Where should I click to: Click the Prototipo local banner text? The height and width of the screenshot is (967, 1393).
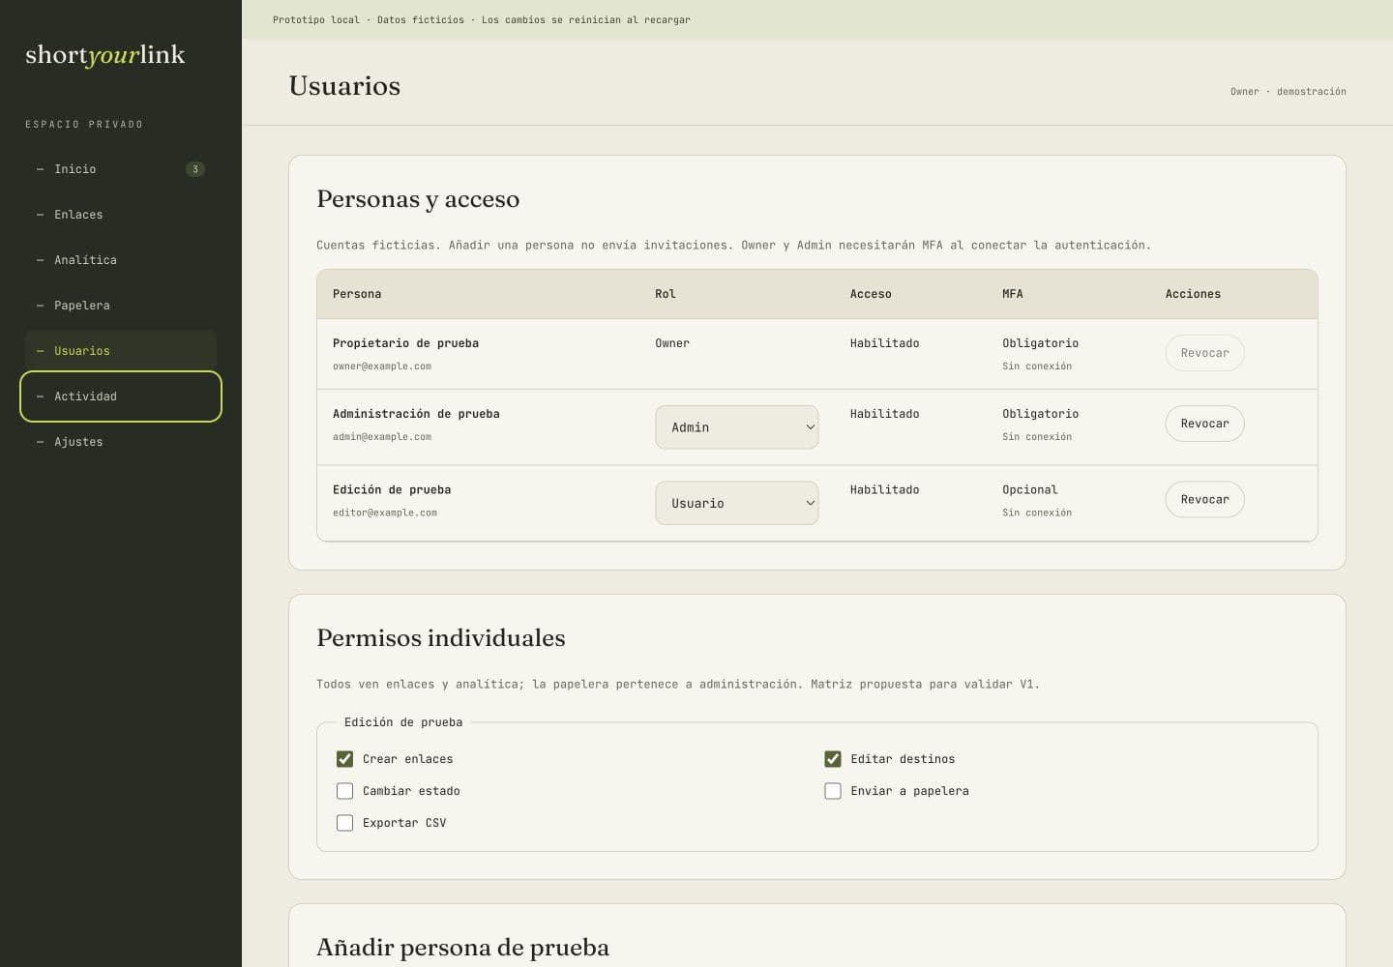coord(482,19)
